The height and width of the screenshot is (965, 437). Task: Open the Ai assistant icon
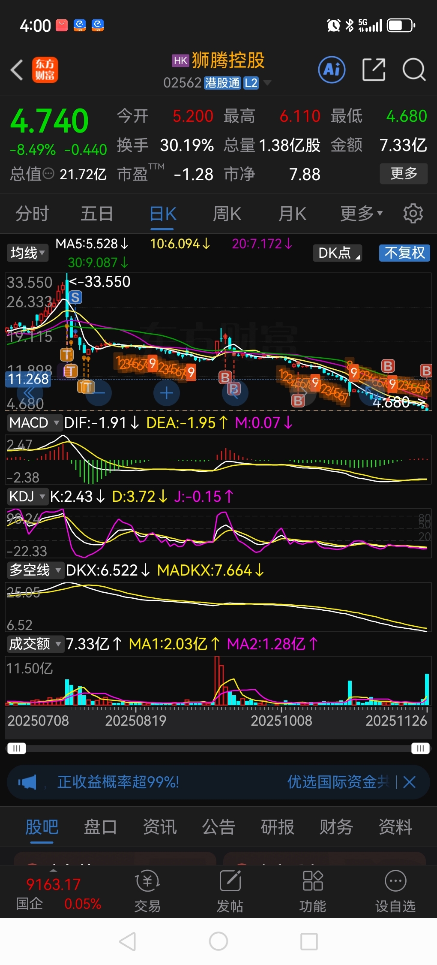coord(332,69)
